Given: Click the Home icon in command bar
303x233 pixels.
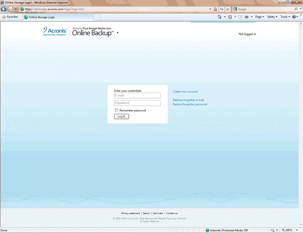Looking at the screenshot, I should 220,17.
